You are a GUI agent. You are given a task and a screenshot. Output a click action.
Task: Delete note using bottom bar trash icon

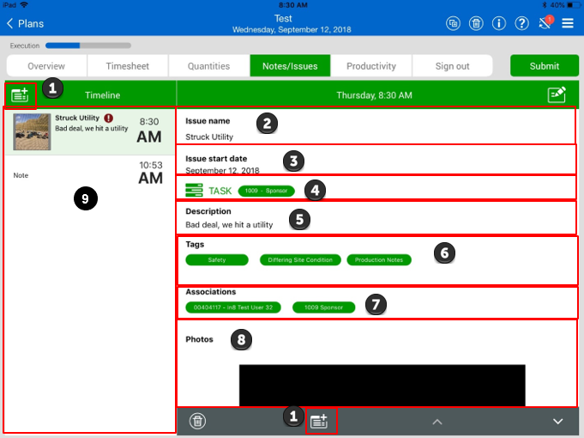click(197, 421)
